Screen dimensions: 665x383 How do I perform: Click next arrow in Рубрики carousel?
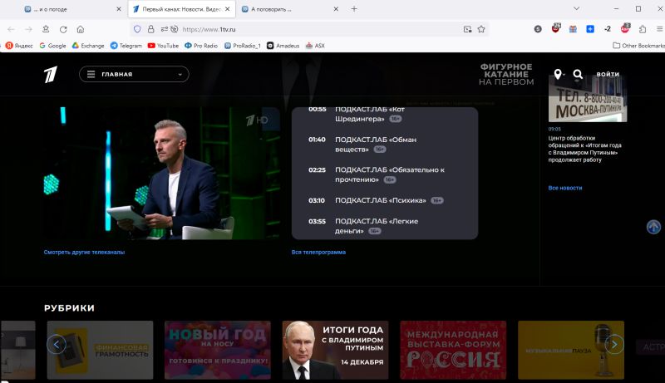614,345
